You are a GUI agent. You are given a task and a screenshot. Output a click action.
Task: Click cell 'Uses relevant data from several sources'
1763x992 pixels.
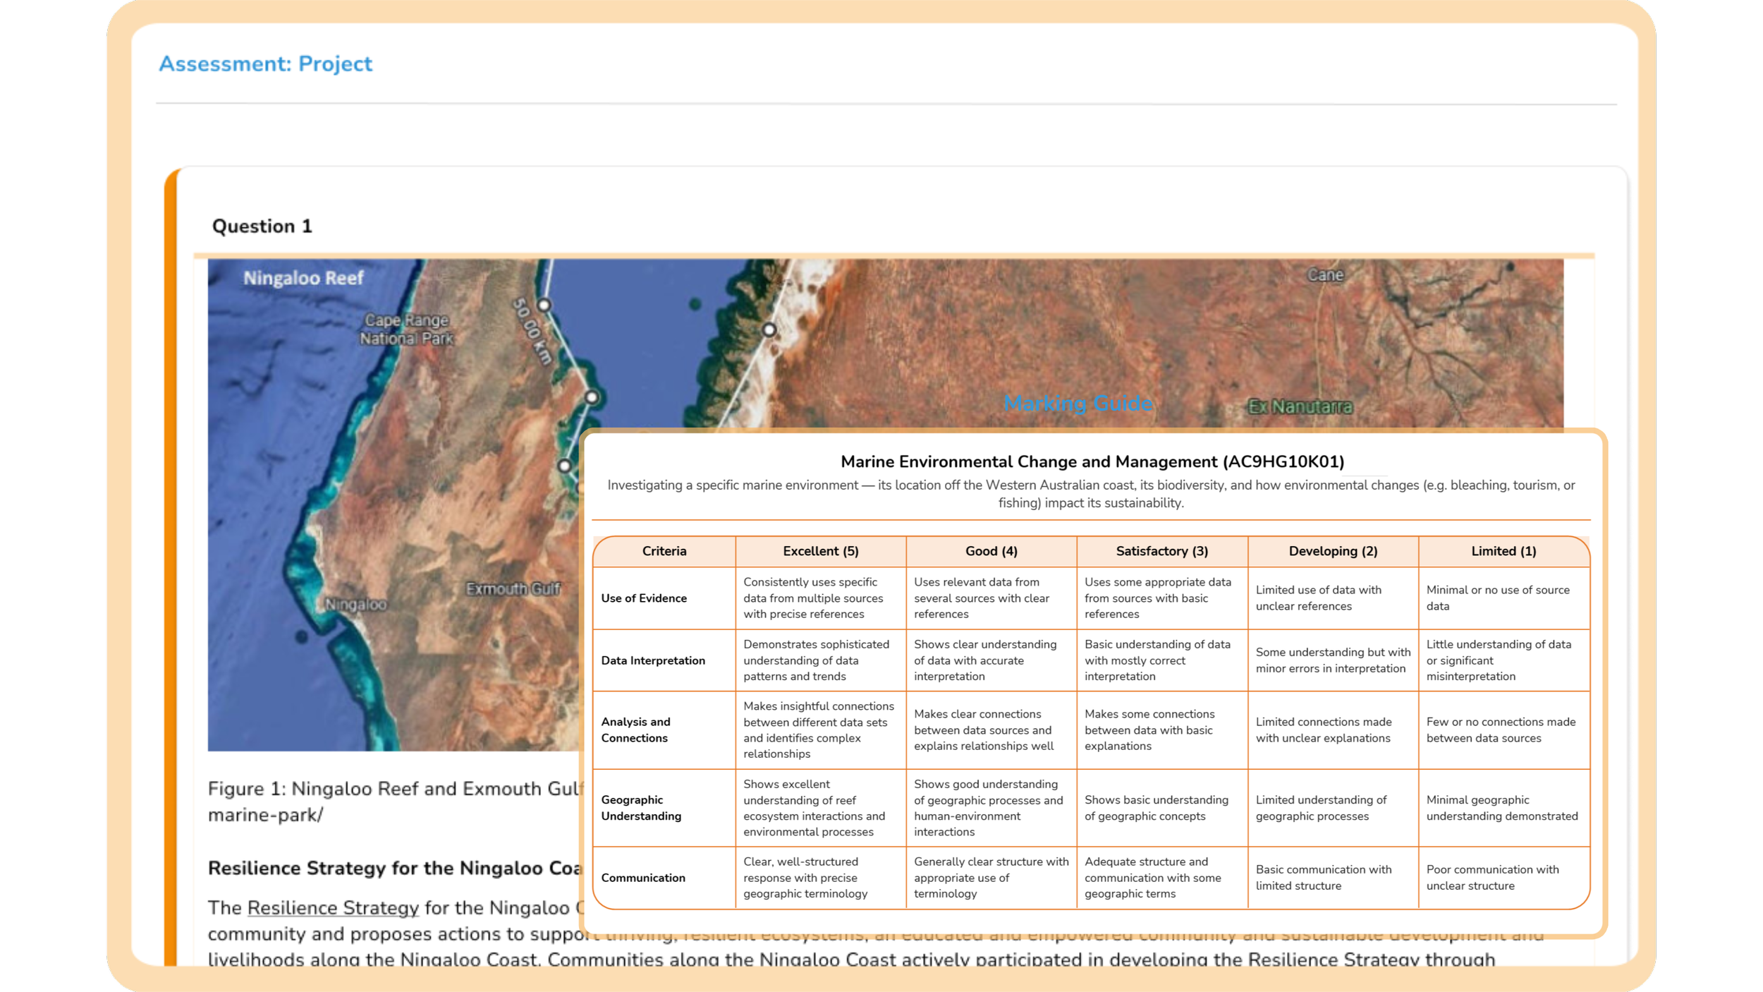point(992,598)
